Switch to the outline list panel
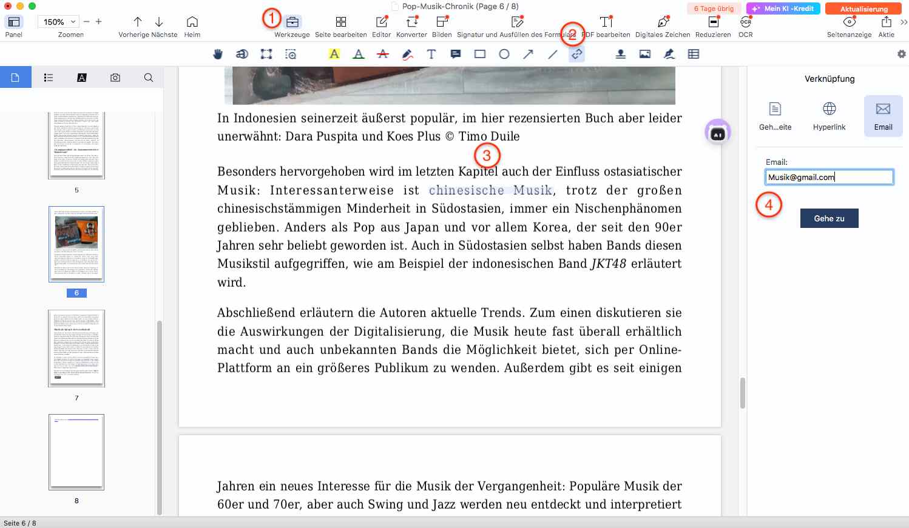 click(49, 78)
